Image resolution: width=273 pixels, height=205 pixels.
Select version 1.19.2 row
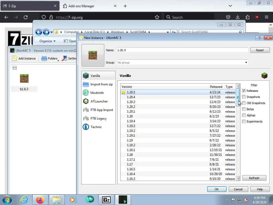point(178,131)
